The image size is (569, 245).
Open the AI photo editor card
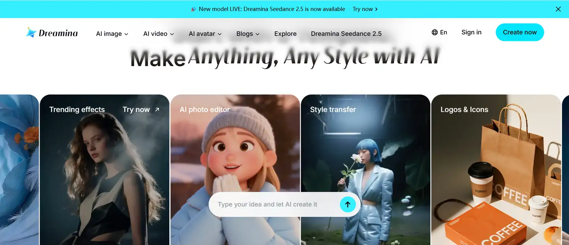pos(235,170)
